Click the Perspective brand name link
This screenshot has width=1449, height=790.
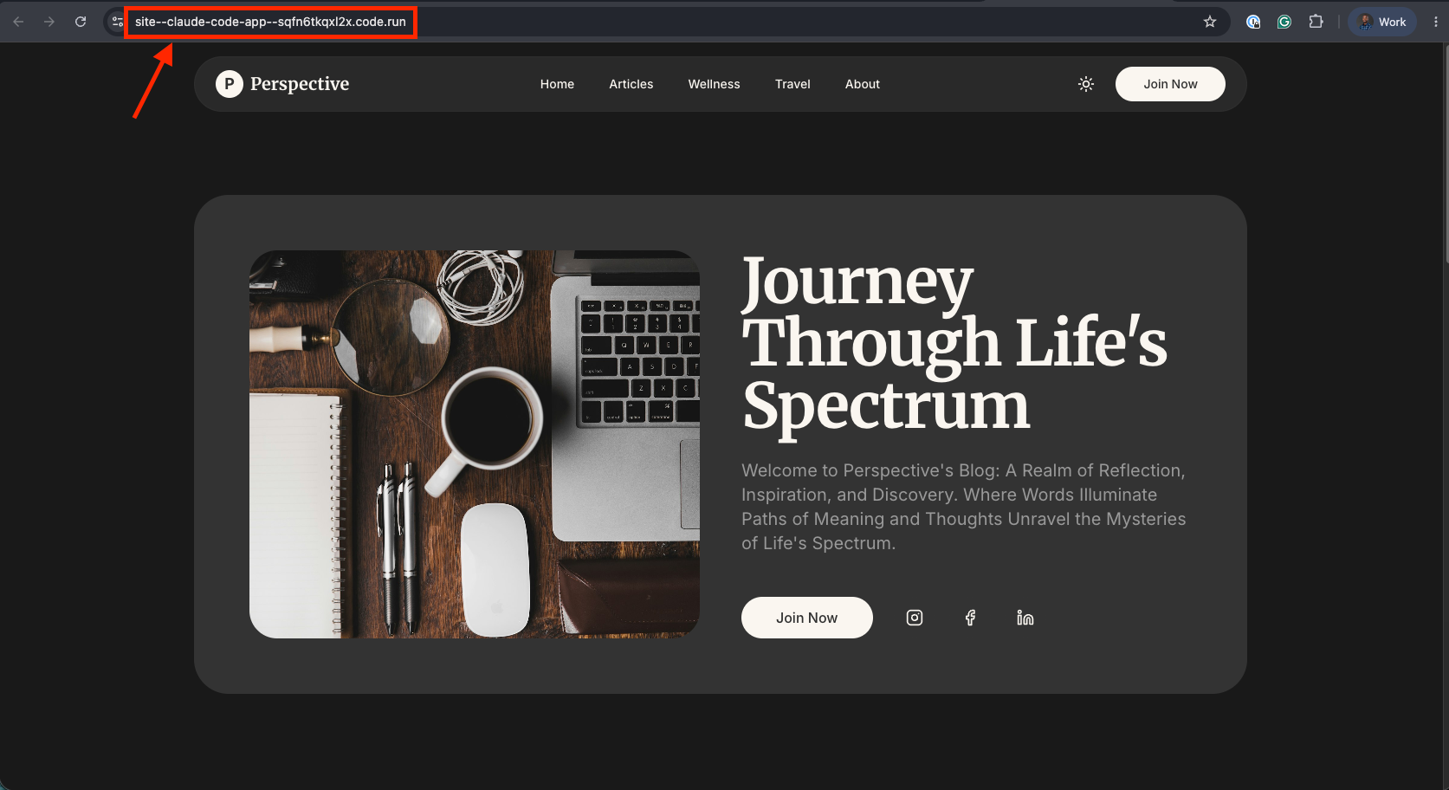300,84
